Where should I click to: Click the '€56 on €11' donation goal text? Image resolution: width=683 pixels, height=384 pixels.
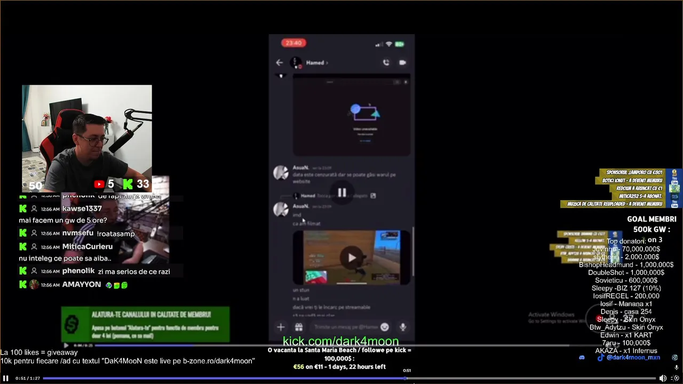coord(339,367)
